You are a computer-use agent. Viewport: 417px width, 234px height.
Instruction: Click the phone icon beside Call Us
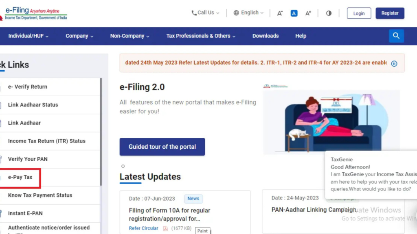click(x=194, y=13)
